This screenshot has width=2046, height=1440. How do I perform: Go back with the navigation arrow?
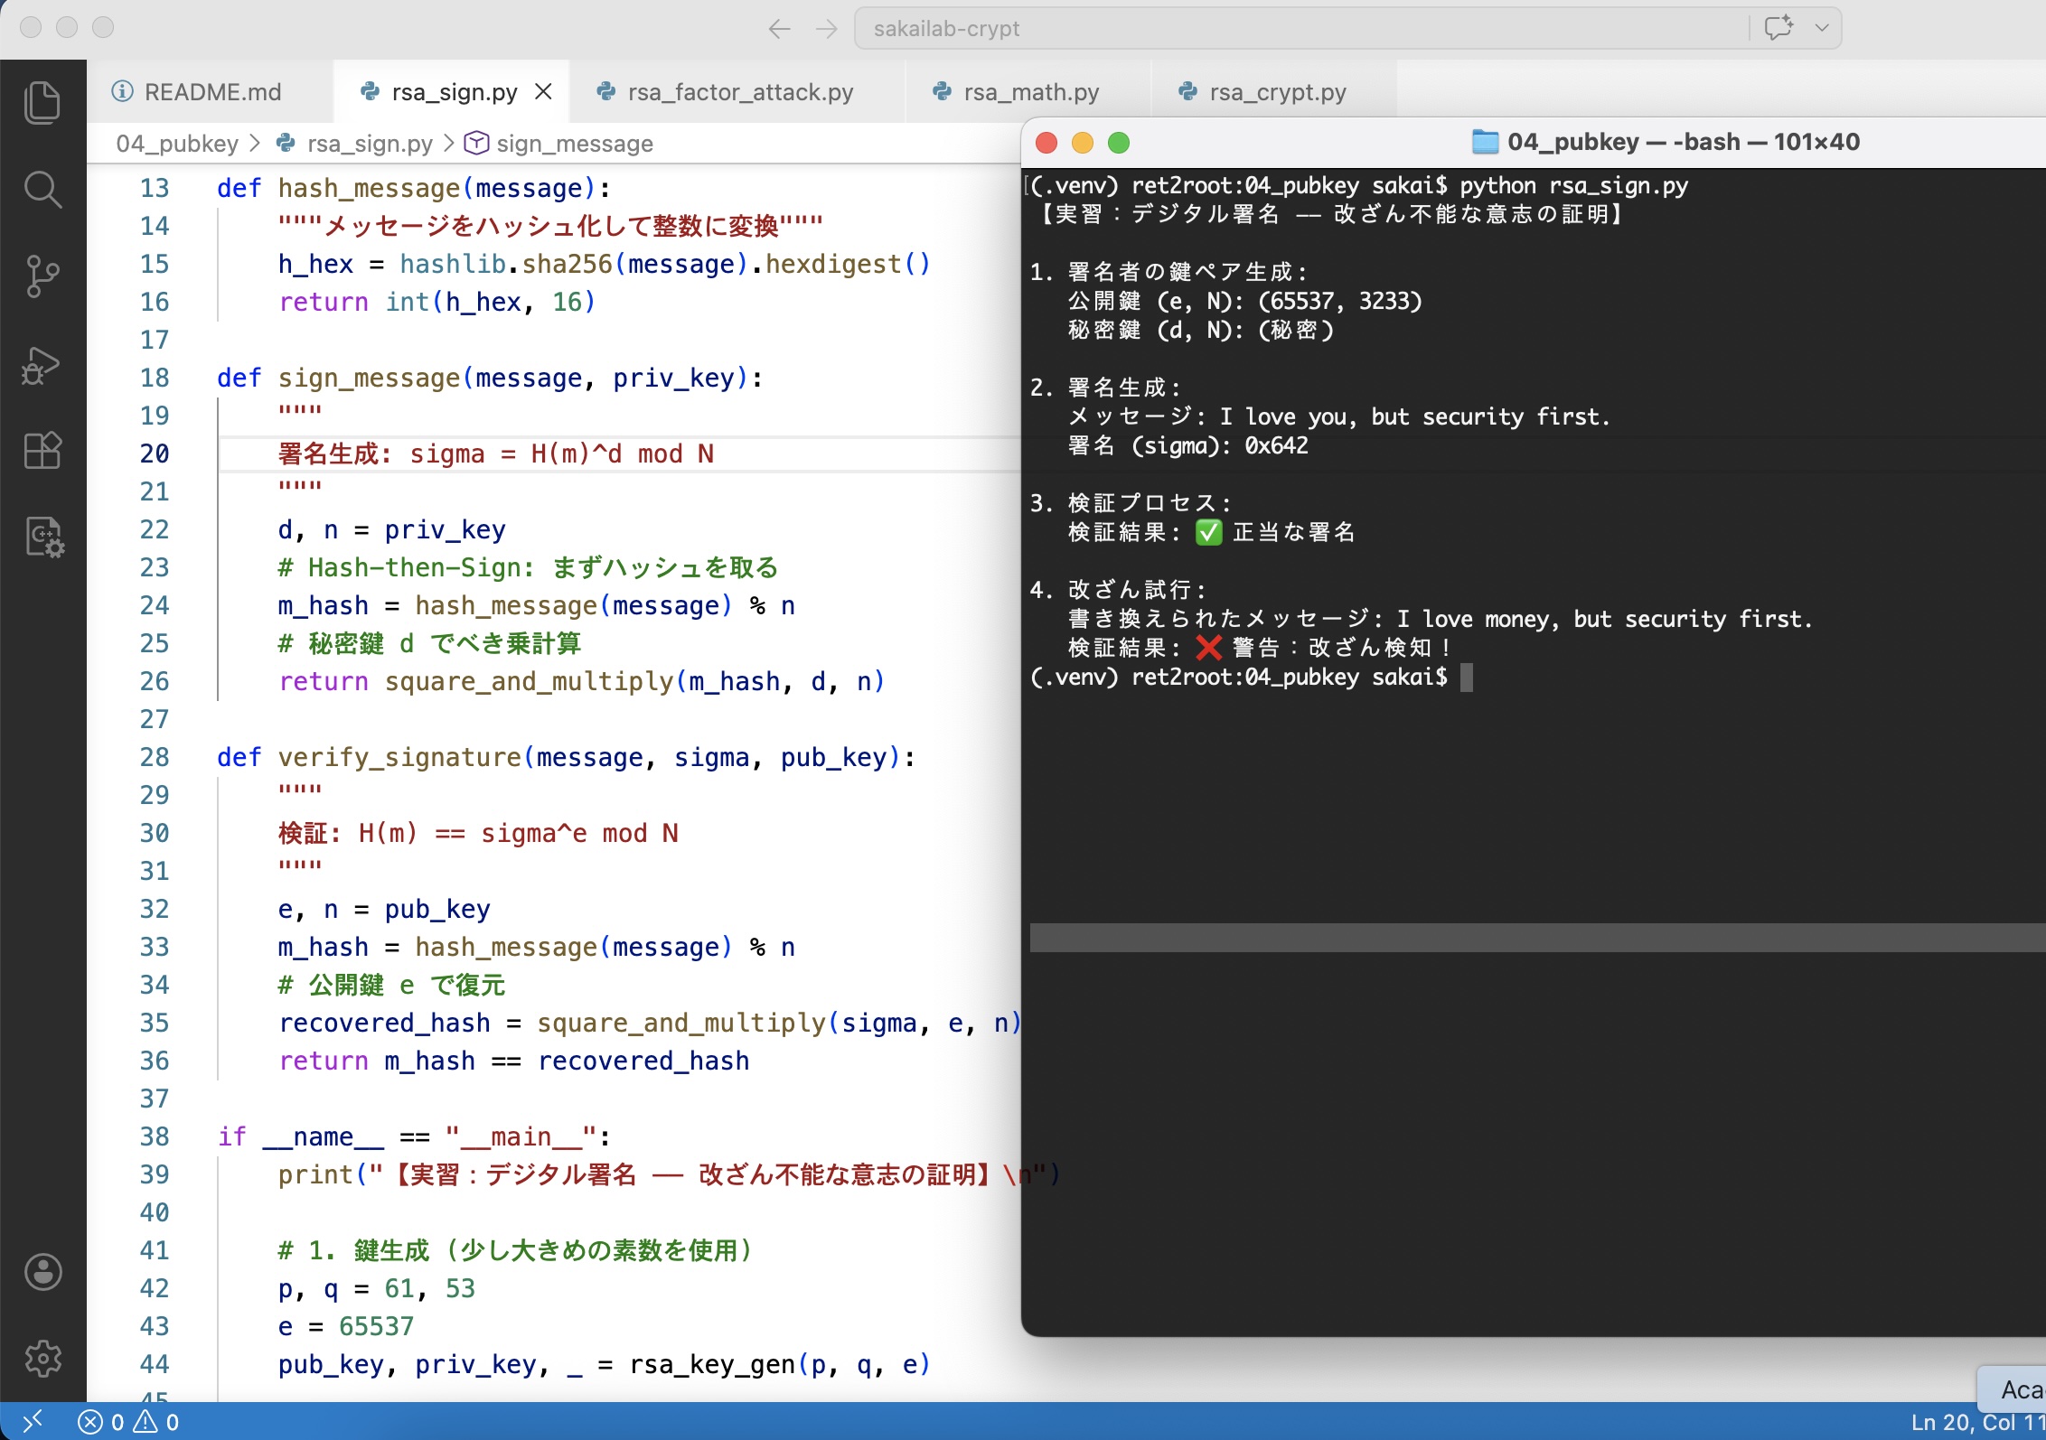(x=779, y=29)
